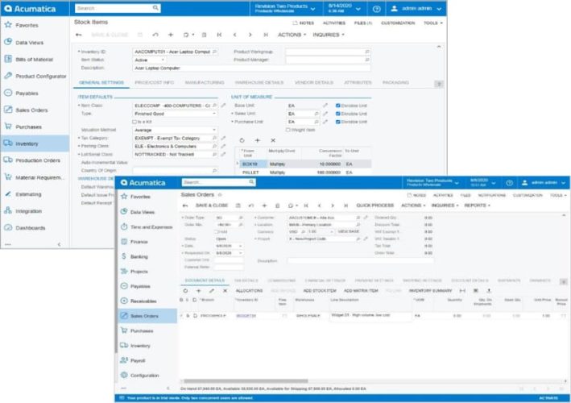Open Payables in Stock Items window sidebar
The image size is (571, 403).
pos(27,93)
